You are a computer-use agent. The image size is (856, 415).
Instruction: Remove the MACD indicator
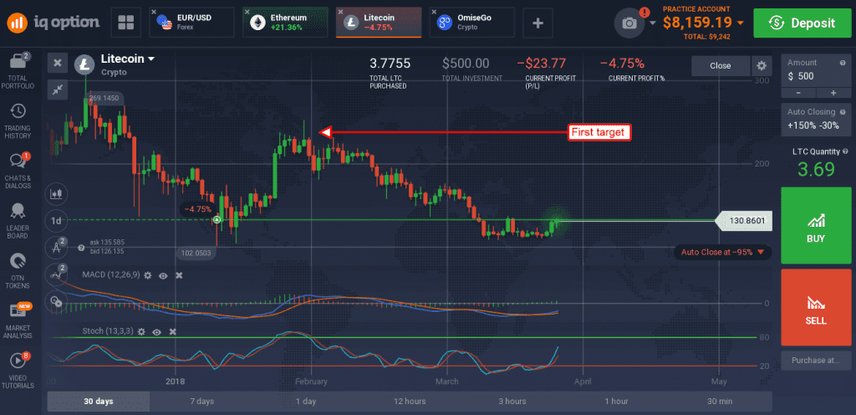pos(179,275)
